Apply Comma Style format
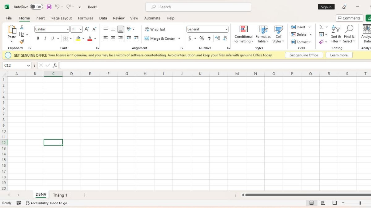Viewport: 371px width, 208px height. (x=209, y=39)
